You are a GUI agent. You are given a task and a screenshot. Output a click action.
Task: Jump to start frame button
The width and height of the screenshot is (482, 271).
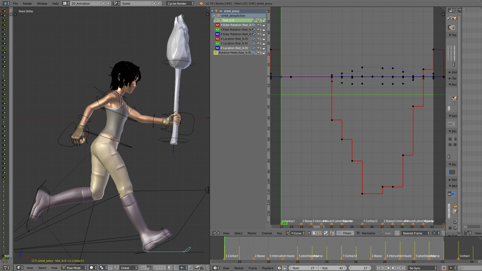tap(378, 268)
